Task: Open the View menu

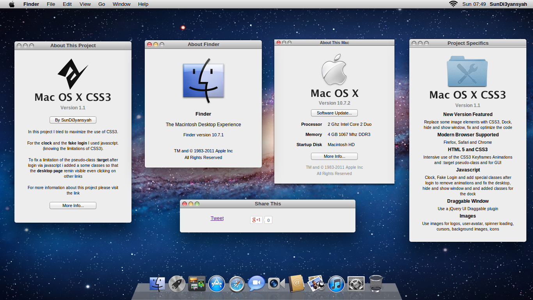Action: [85, 4]
